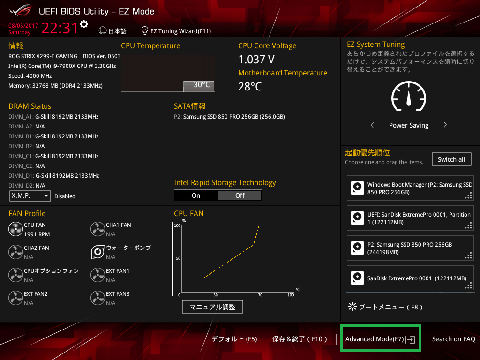This screenshot has height=360, width=480.
Task: Grab the Windows Boot Manager drag handle
Action: (468, 195)
